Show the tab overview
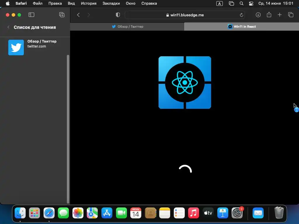 point(291,15)
